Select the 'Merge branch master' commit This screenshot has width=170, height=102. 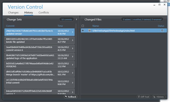click(x=40, y=73)
